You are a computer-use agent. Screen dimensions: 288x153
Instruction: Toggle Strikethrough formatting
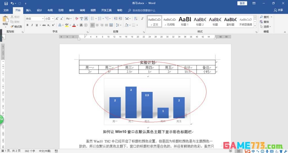[44, 25]
